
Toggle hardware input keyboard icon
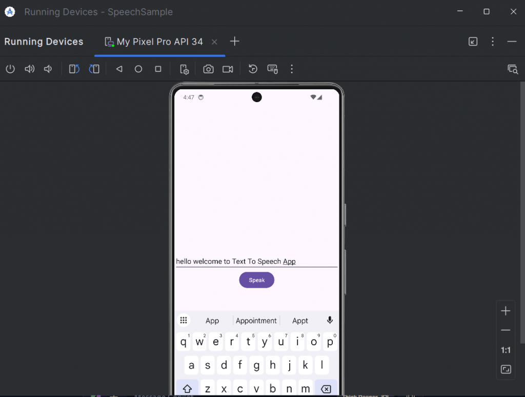273,69
